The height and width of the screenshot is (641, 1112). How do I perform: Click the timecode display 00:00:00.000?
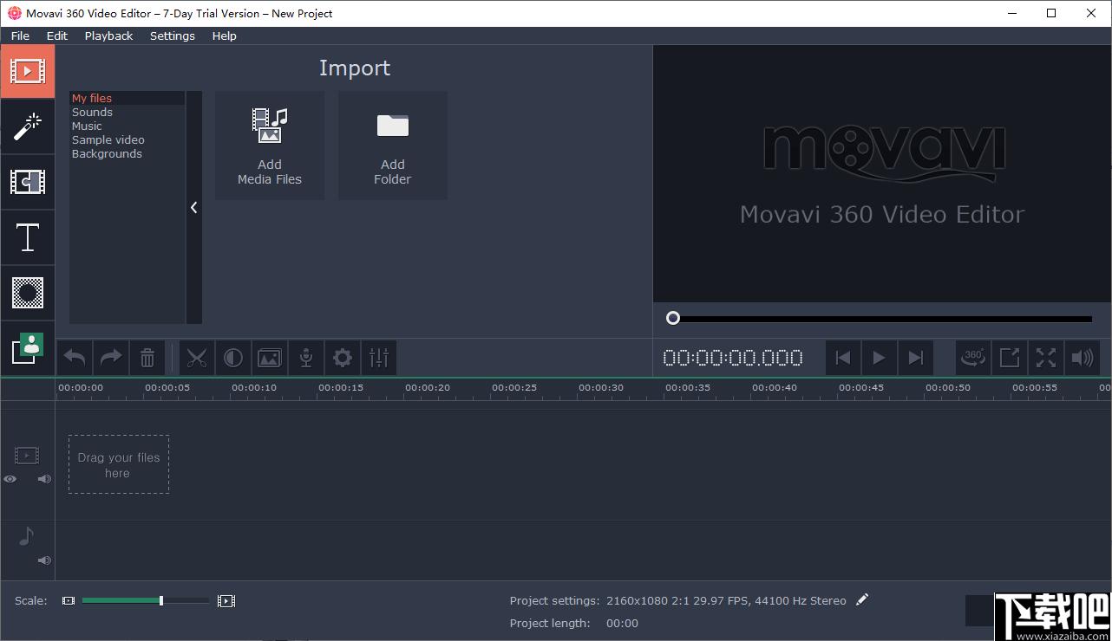click(733, 358)
